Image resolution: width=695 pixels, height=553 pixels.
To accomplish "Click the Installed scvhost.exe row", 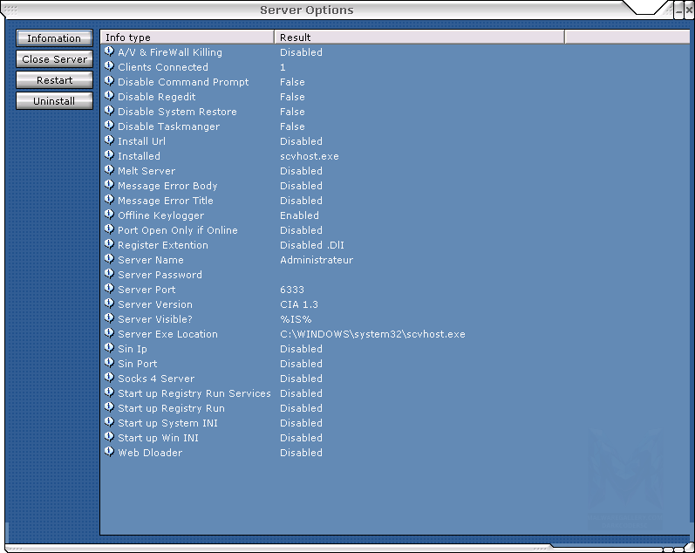I will 140,156.
